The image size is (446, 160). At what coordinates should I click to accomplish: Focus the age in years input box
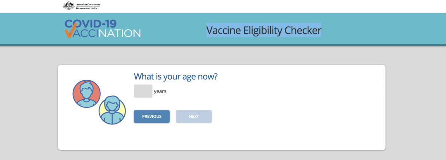pos(143,91)
